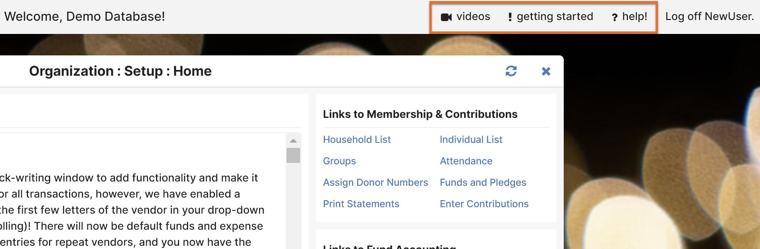Log off NewUser

point(710,16)
